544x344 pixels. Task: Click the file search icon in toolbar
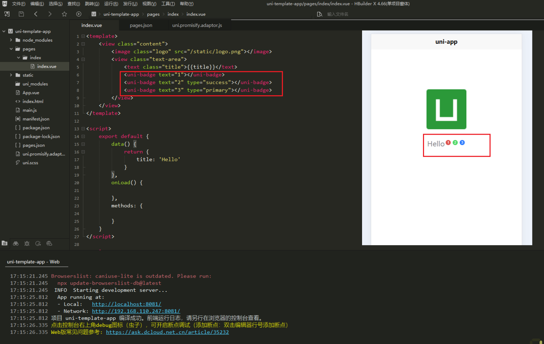tap(320, 14)
